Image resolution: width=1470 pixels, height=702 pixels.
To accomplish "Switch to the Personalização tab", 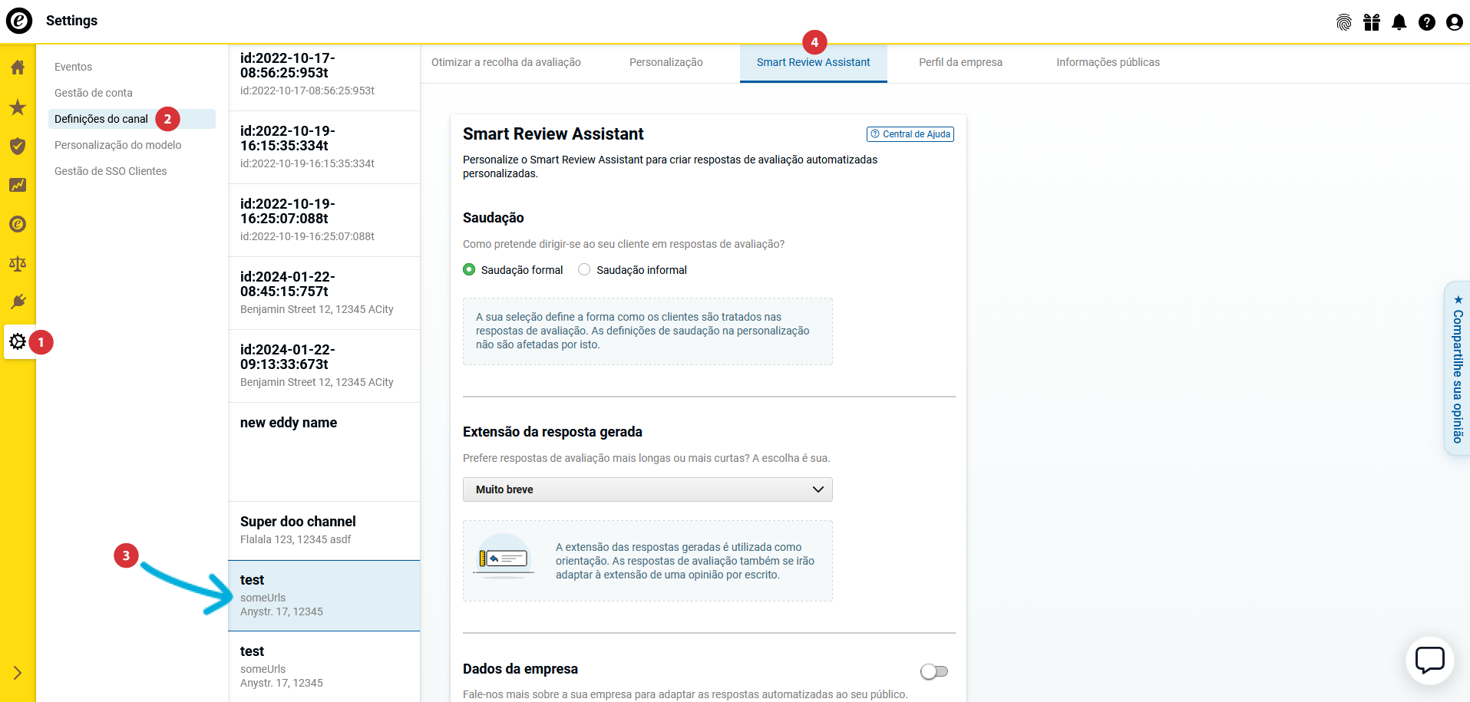I will point(666,63).
